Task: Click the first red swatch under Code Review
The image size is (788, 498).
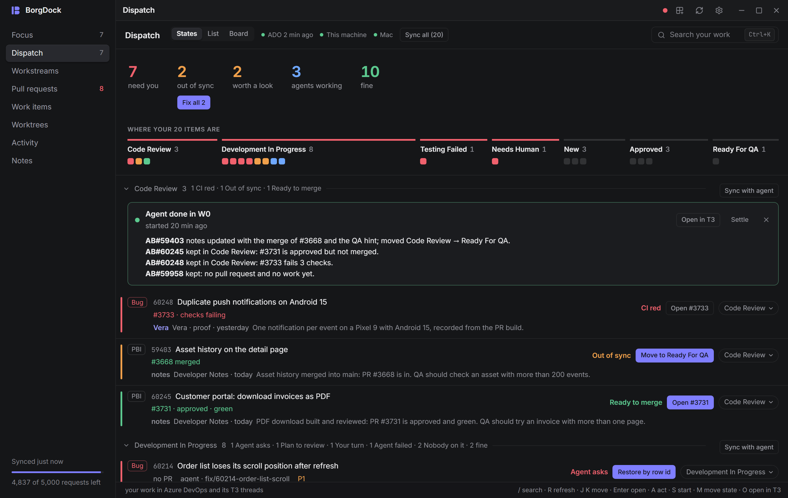Action: (131, 161)
